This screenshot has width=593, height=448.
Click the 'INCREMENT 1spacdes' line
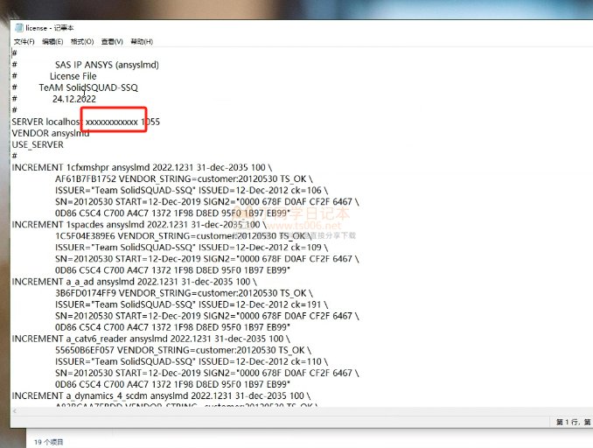139,224
